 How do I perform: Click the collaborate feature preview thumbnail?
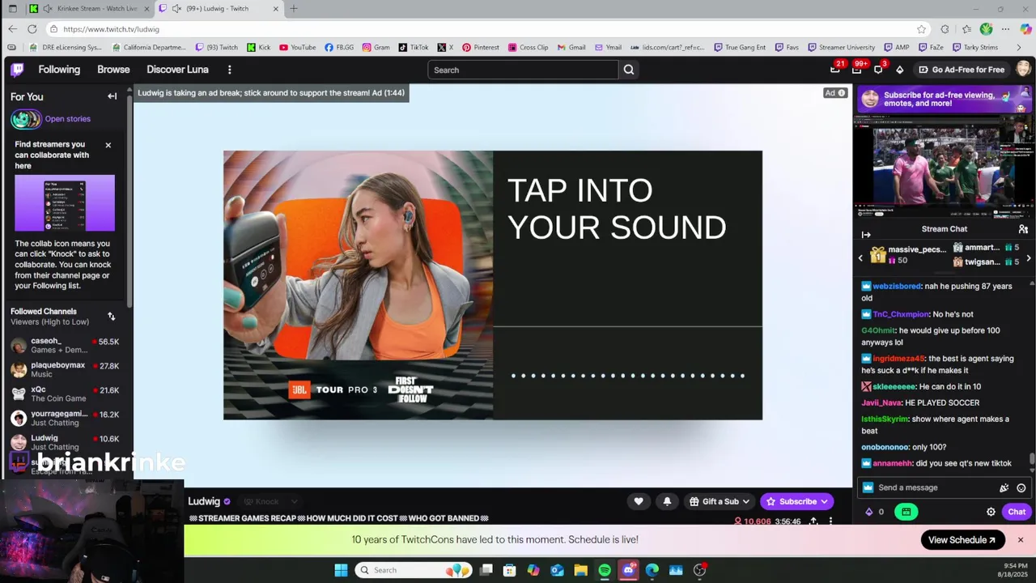(65, 204)
